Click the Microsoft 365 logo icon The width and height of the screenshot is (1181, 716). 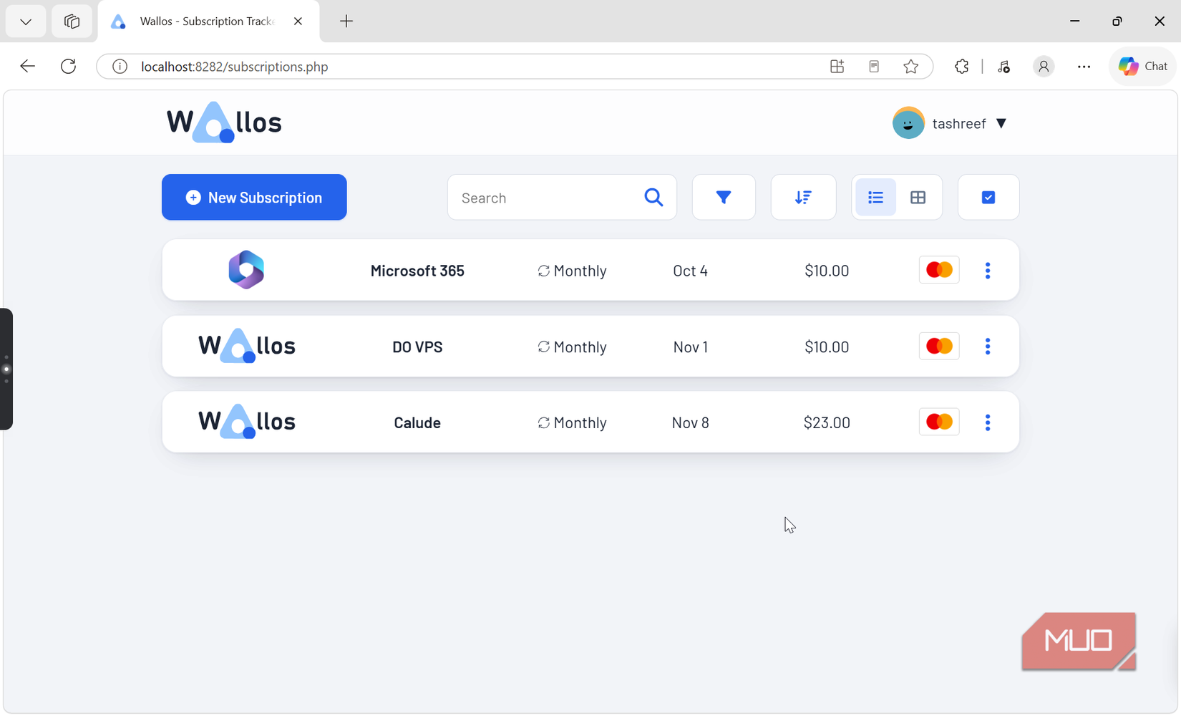click(x=246, y=270)
